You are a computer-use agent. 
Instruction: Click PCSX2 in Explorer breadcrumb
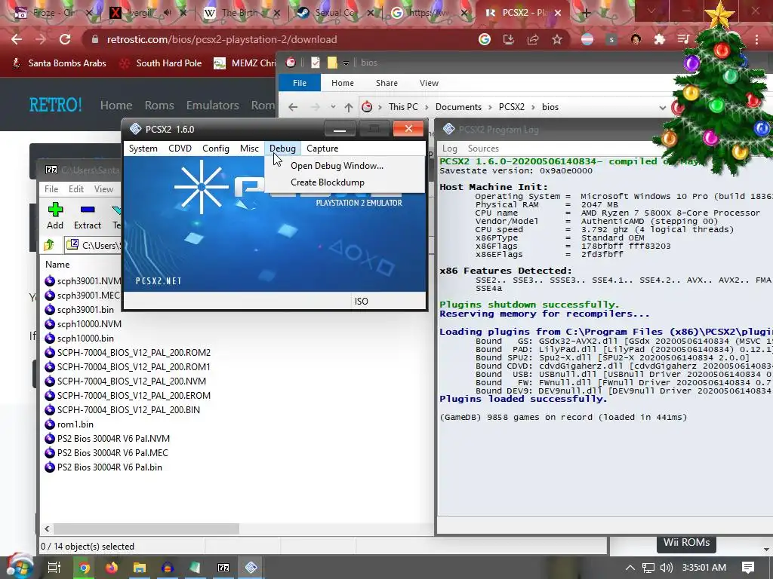(512, 107)
